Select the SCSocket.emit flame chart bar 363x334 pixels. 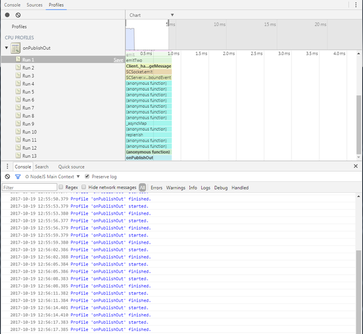click(149, 72)
